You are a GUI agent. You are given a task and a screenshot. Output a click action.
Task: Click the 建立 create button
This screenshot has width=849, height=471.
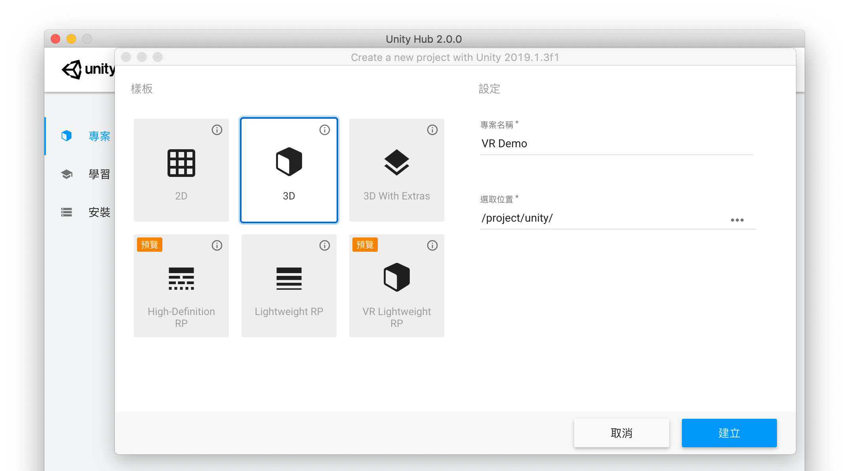(x=729, y=433)
